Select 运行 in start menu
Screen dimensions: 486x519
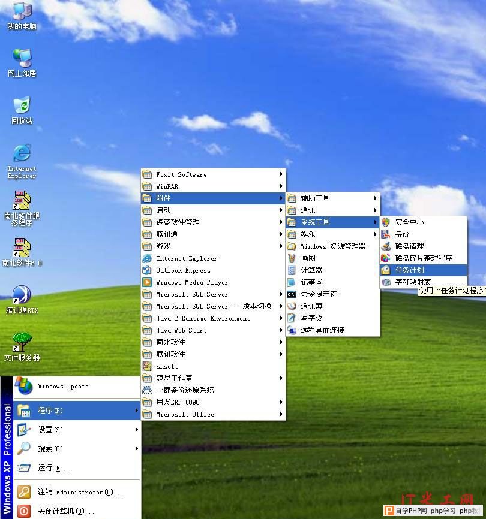pos(54,468)
